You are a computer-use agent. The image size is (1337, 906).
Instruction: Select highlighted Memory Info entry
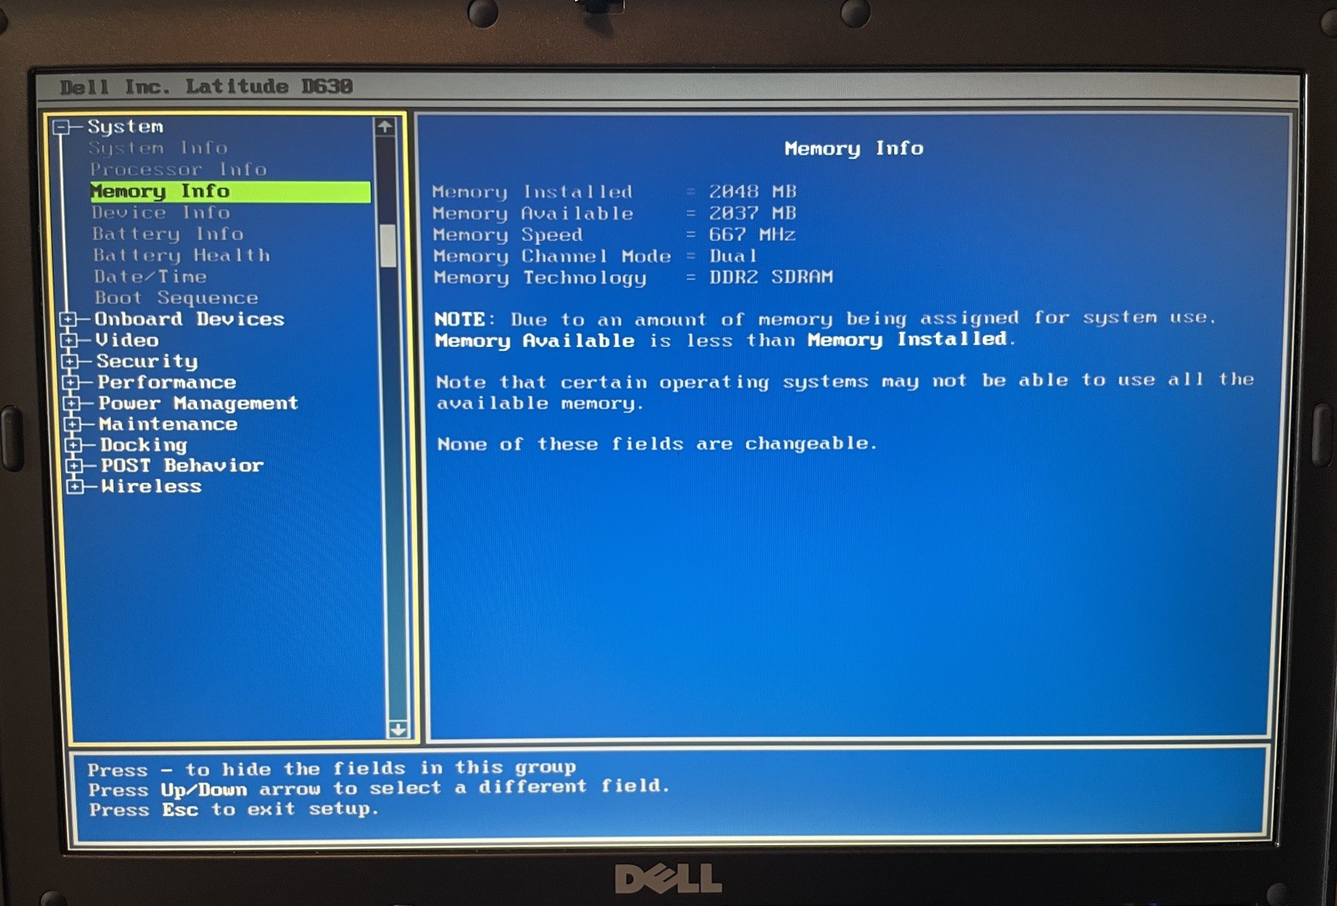[x=230, y=191]
